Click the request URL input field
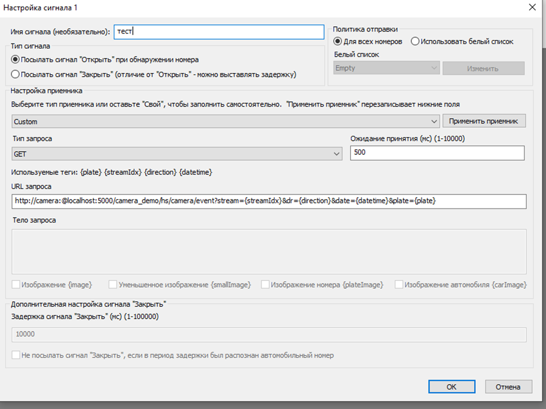Viewport: 546px width, 409px height. [268, 201]
